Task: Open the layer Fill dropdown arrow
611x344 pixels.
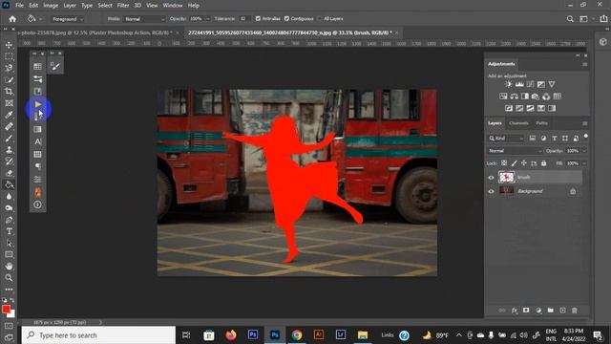Action: pos(584,163)
